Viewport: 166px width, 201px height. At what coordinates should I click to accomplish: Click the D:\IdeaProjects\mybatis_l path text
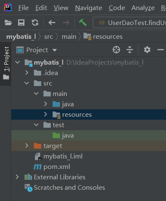105,63
